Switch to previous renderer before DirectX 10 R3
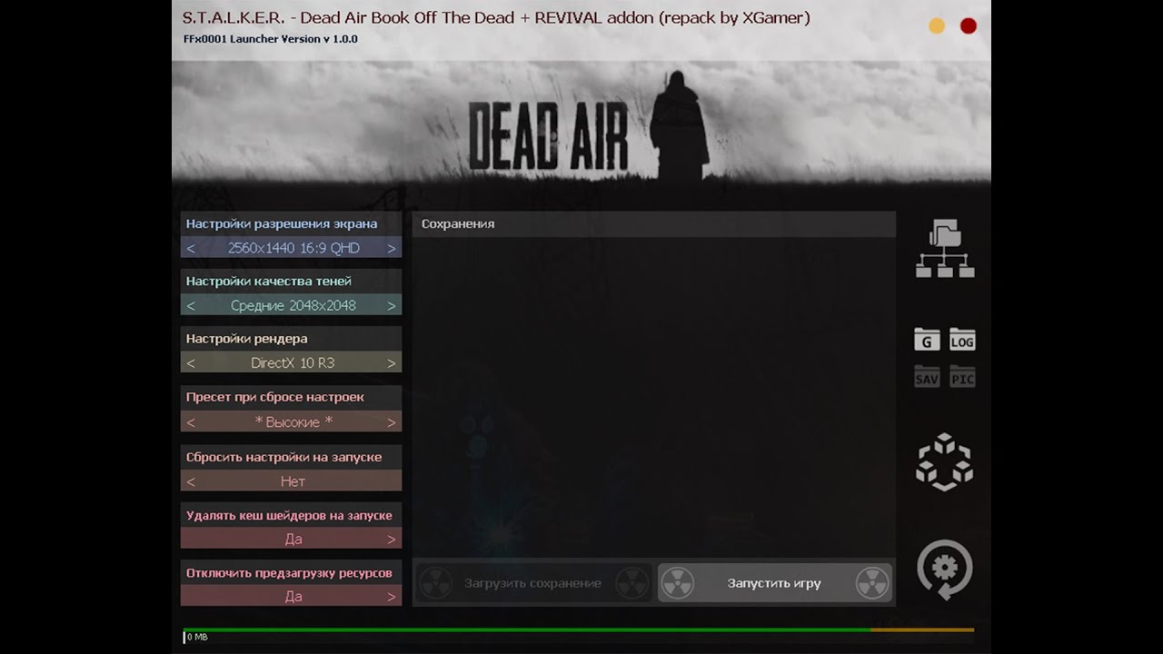 pos(191,362)
